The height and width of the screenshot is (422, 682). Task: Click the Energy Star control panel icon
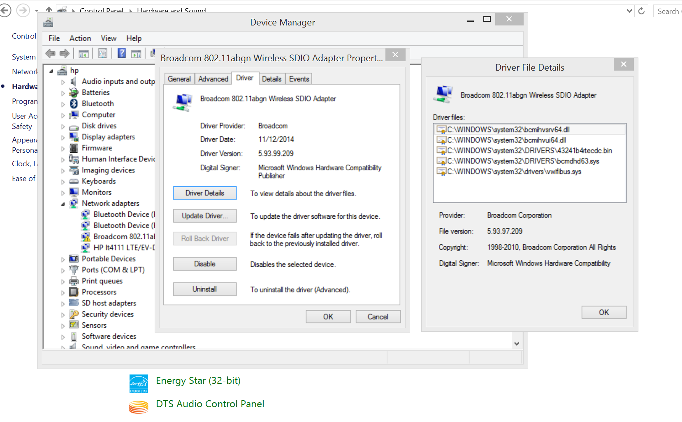pyautogui.click(x=139, y=384)
